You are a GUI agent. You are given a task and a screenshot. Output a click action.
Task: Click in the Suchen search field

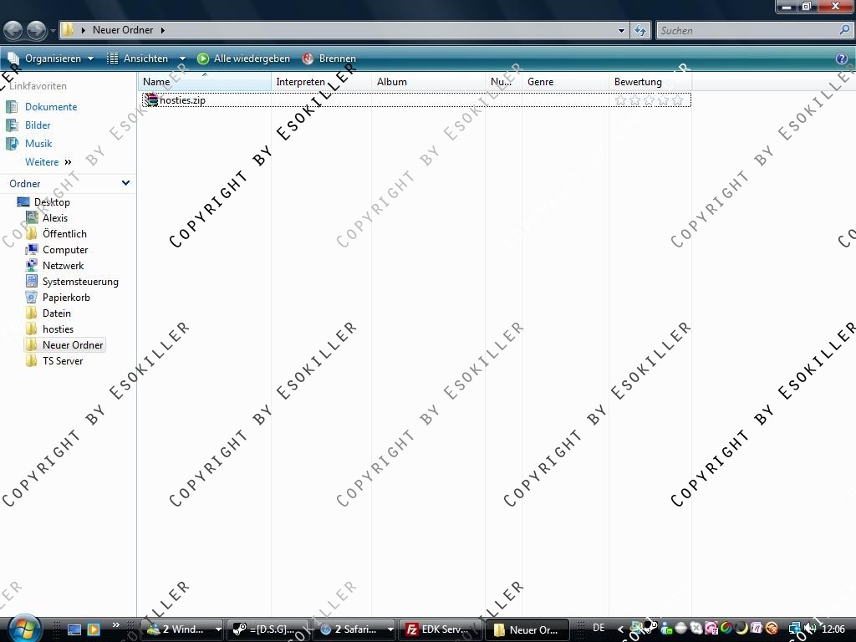coord(746,30)
